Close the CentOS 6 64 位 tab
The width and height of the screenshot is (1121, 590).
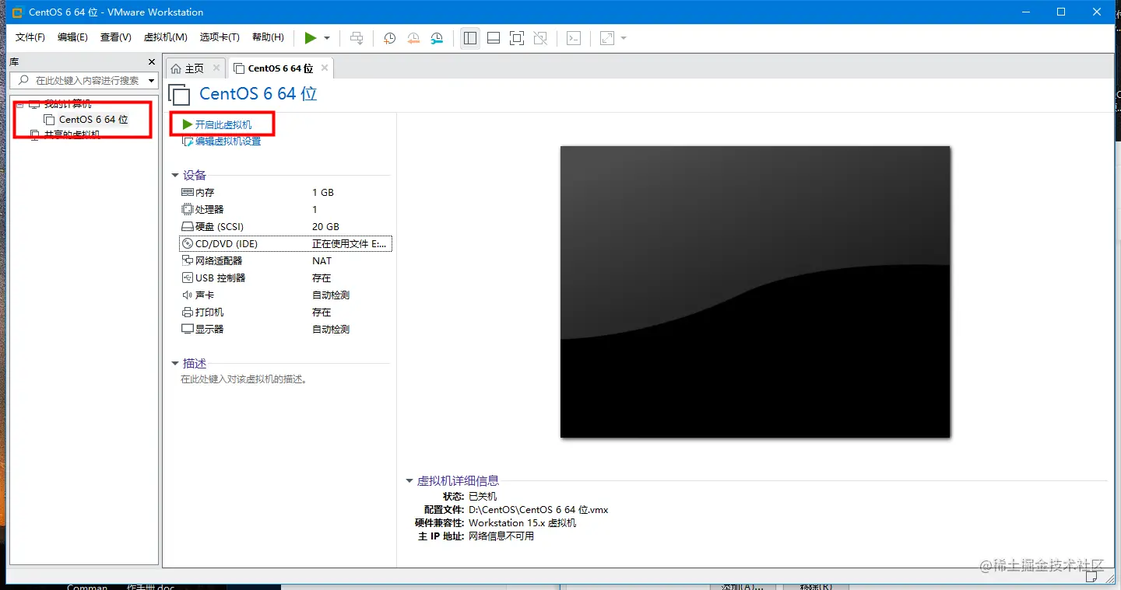(325, 68)
